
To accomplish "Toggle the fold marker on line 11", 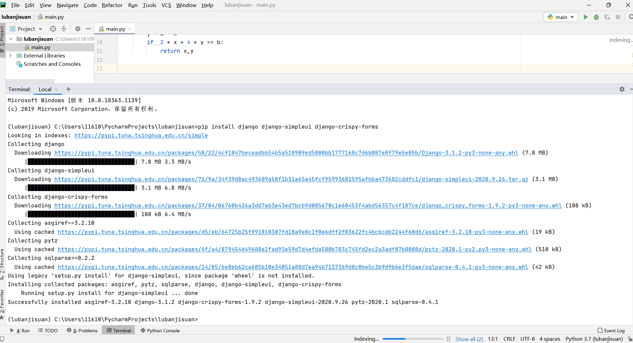I will [x=118, y=51].
